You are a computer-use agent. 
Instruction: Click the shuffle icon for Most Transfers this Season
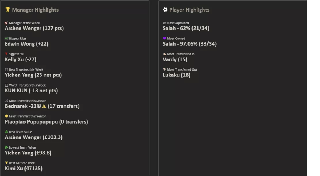tap(6, 101)
